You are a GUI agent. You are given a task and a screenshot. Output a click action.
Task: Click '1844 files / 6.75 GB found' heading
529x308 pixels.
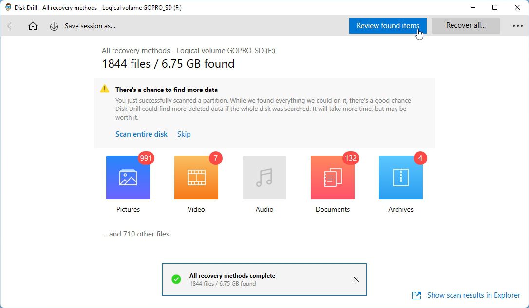pyautogui.click(x=168, y=64)
